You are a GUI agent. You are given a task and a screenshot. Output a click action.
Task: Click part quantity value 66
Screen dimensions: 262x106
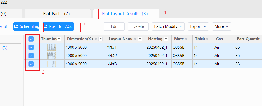click(x=237, y=47)
